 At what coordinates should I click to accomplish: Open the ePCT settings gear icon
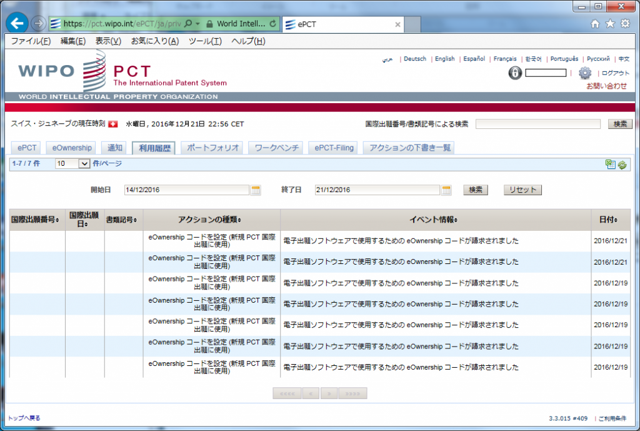[x=585, y=73]
